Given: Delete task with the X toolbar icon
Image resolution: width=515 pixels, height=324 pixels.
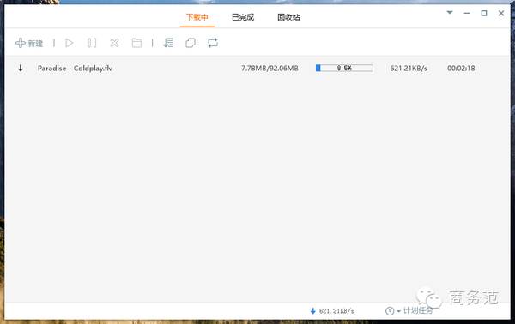Looking at the screenshot, I should click(x=114, y=43).
